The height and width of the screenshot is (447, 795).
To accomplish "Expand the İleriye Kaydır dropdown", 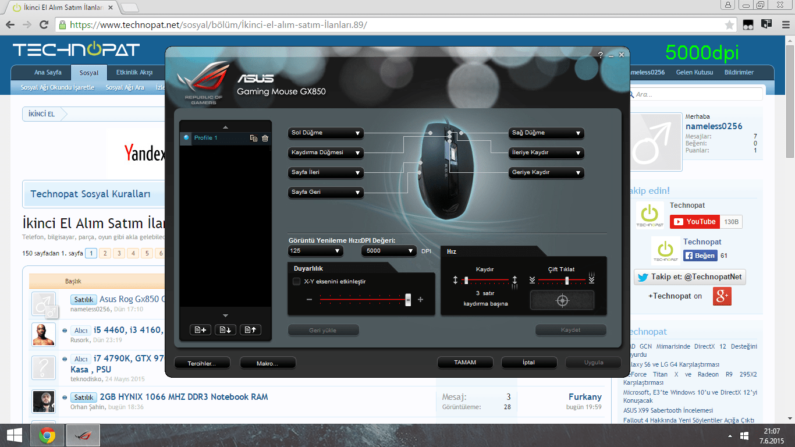I will [546, 153].
